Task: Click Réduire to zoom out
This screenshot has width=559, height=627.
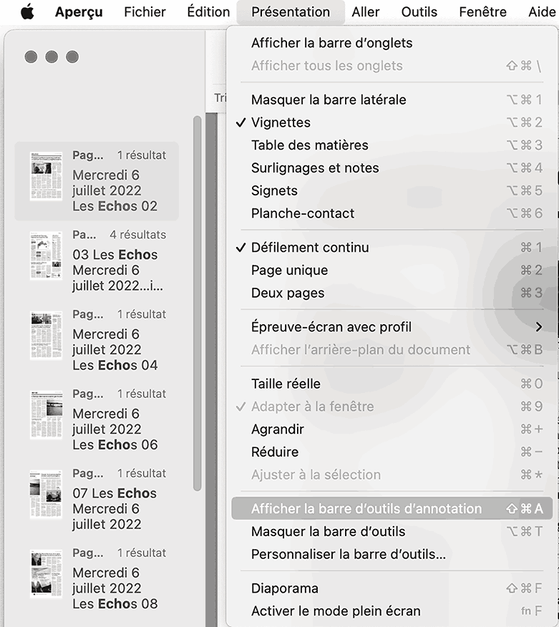Action: [x=392, y=452]
